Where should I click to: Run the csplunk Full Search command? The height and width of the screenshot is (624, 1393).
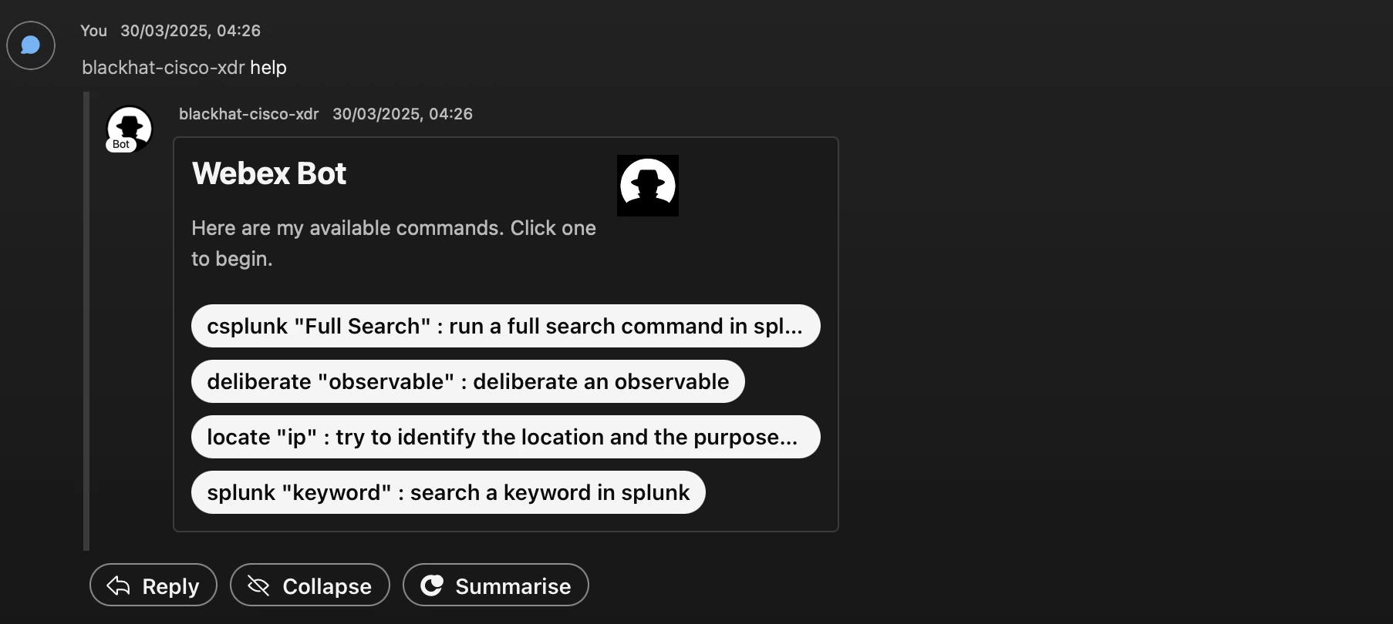point(505,326)
